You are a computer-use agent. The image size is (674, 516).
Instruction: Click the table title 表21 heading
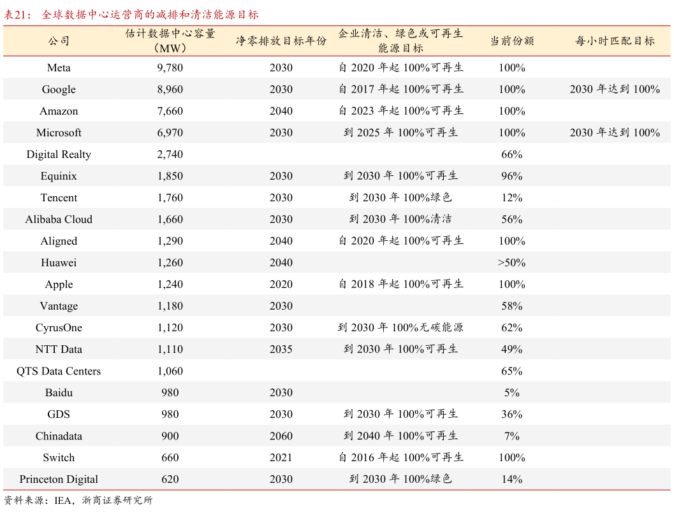(x=131, y=15)
